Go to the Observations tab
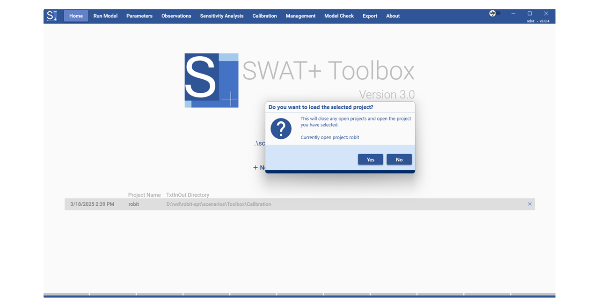This screenshot has height=306, width=599. tap(176, 16)
